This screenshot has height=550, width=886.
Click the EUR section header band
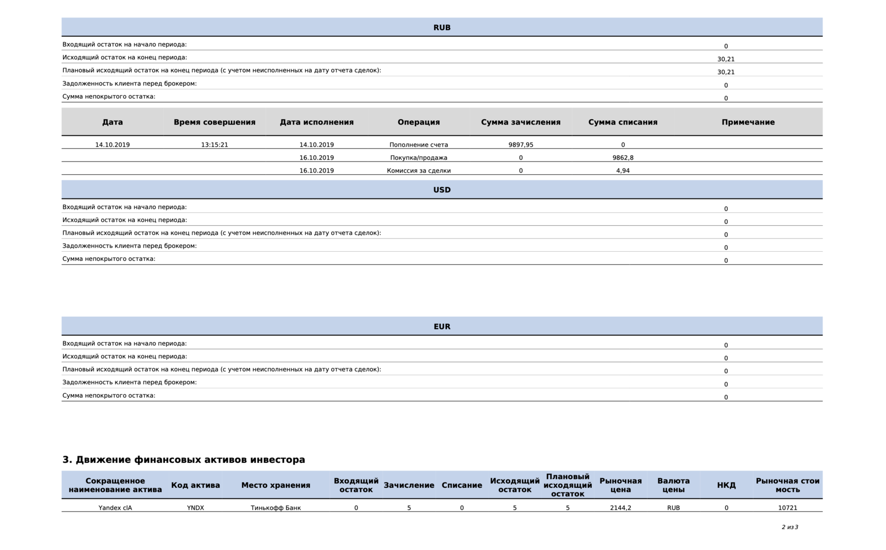click(x=442, y=326)
